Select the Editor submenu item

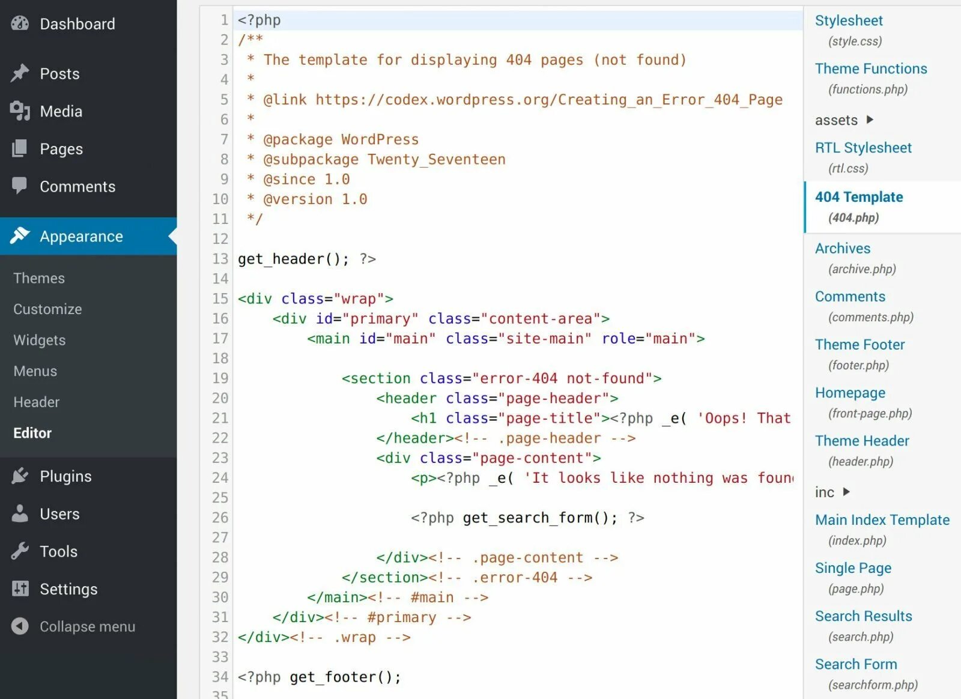pyautogui.click(x=32, y=433)
